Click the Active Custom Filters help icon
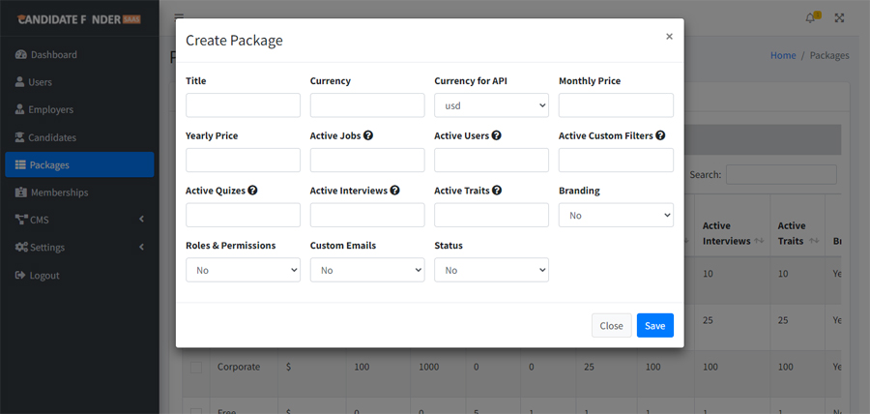The image size is (870, 414). coord(661,136)
